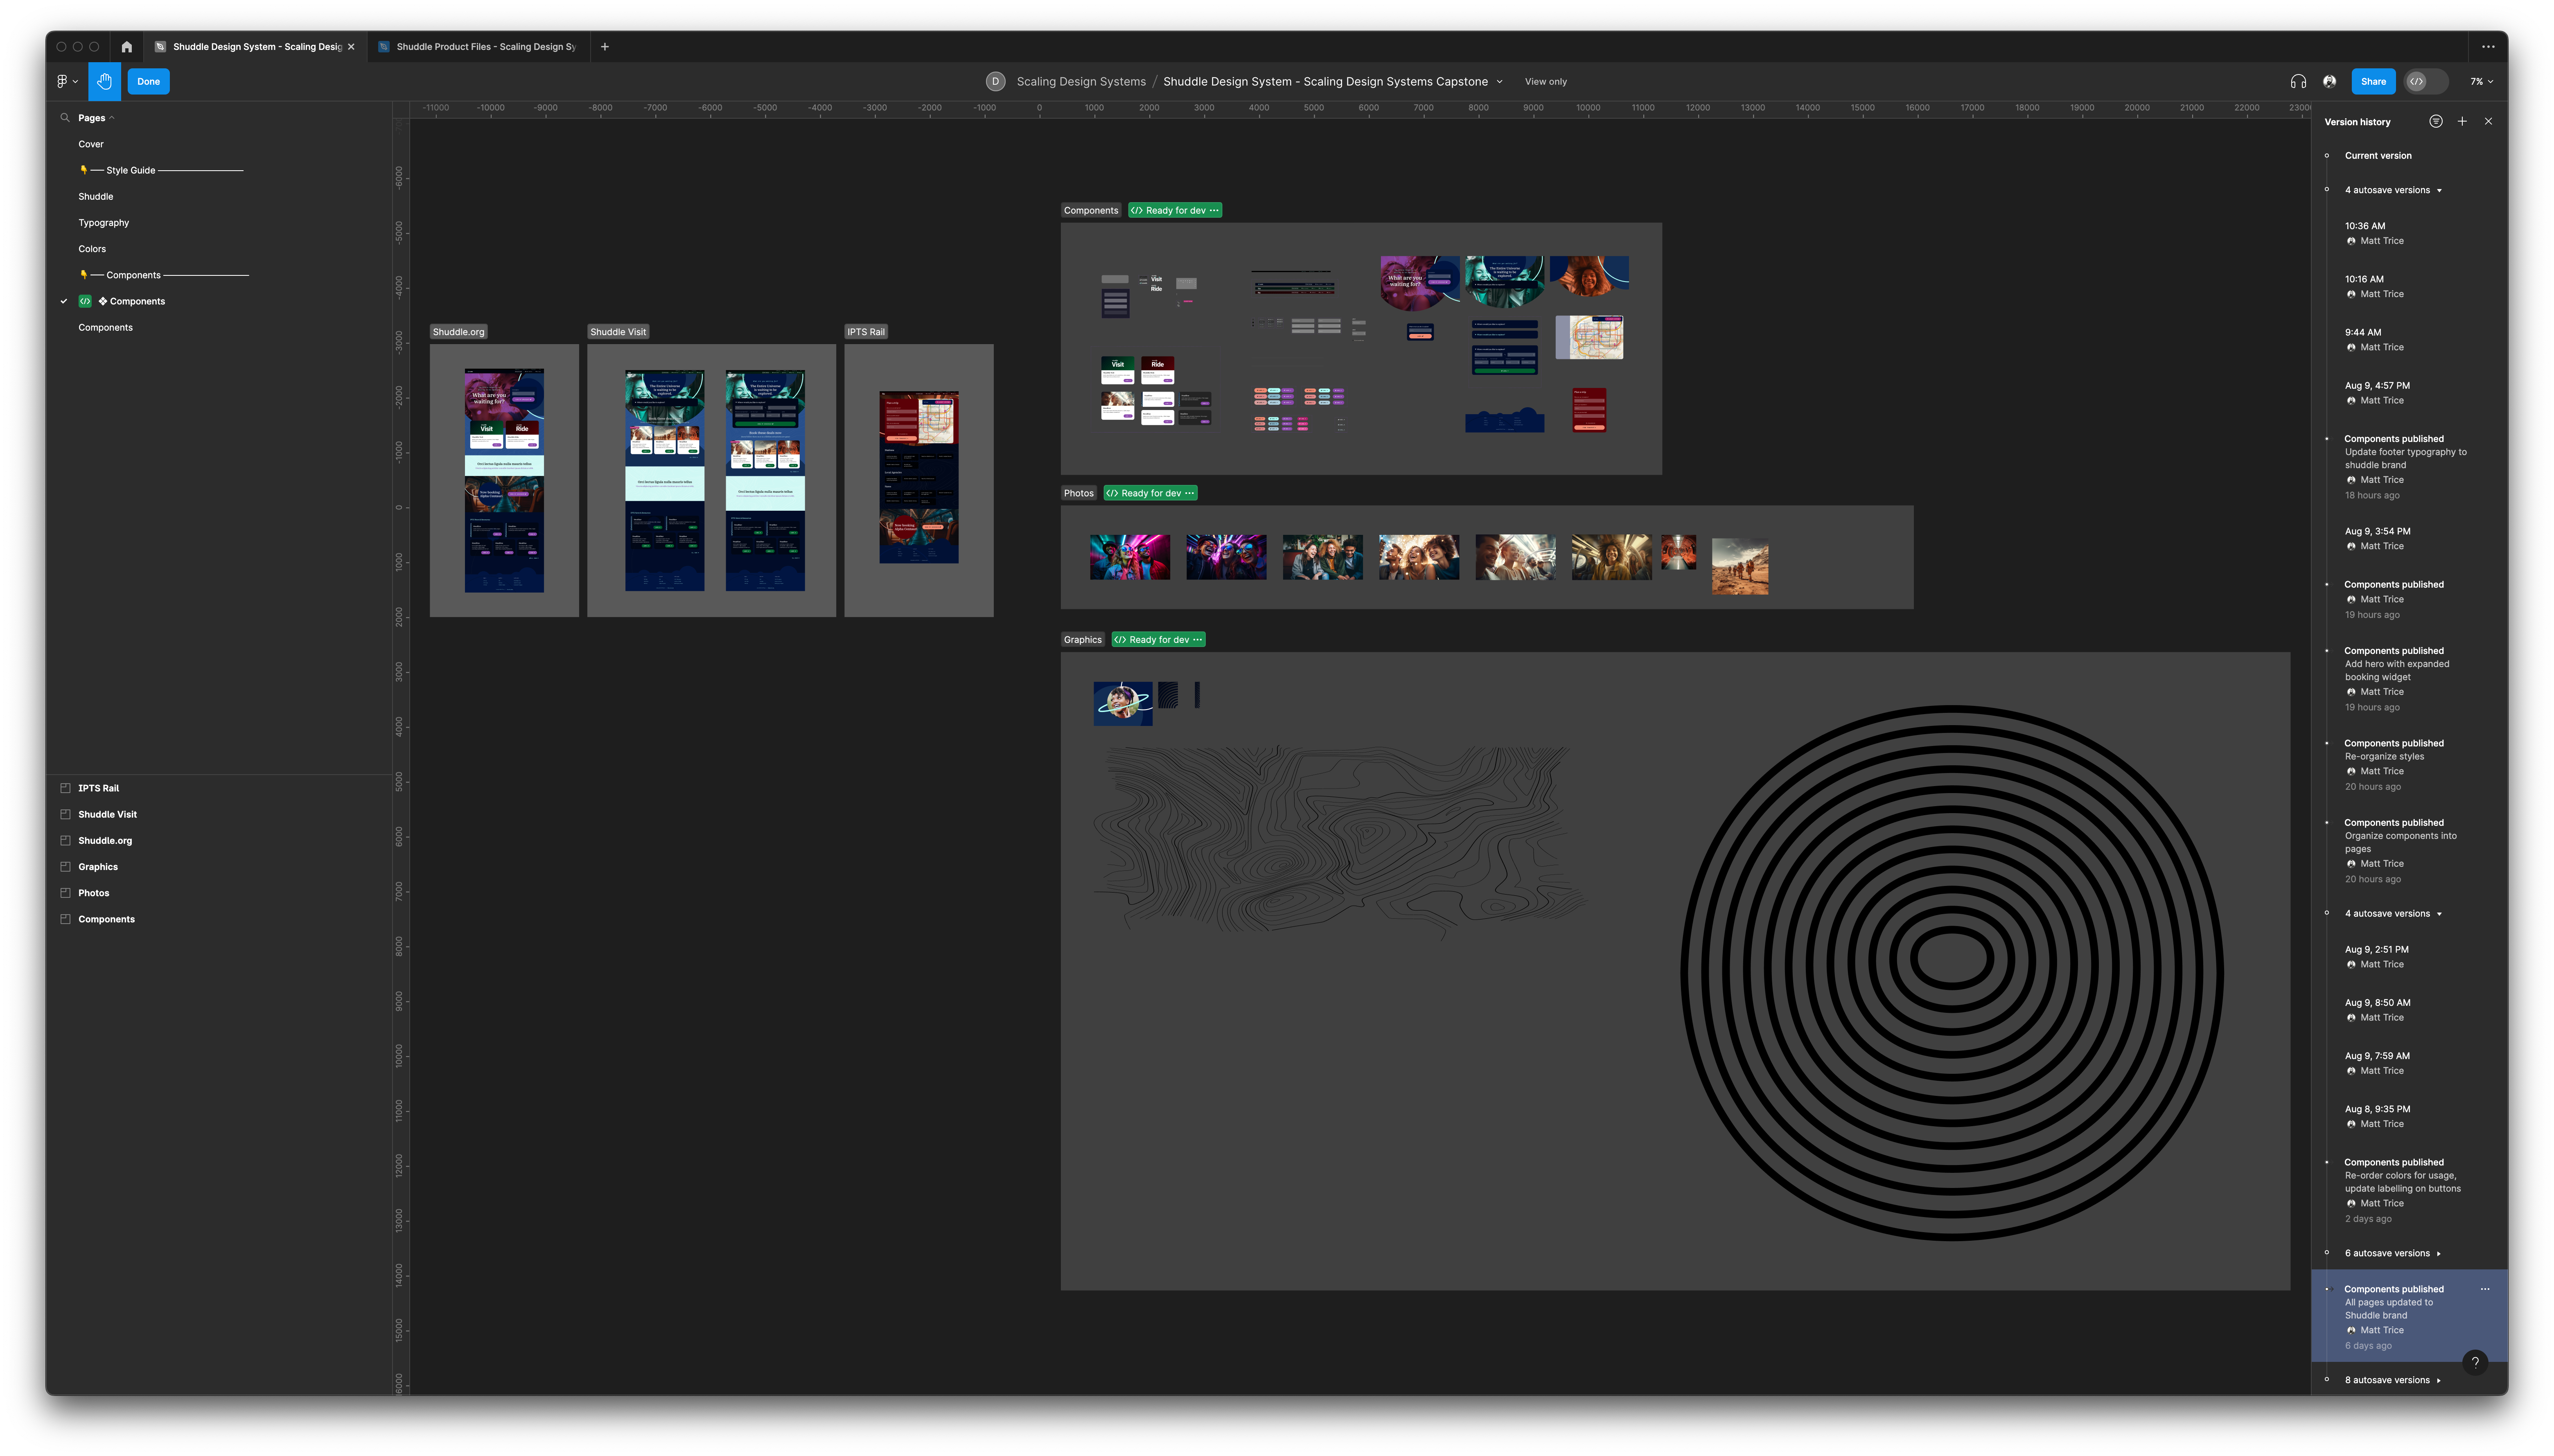Toggle Dev Mode switch
2554x1456 pixels.
point(2426,82)
